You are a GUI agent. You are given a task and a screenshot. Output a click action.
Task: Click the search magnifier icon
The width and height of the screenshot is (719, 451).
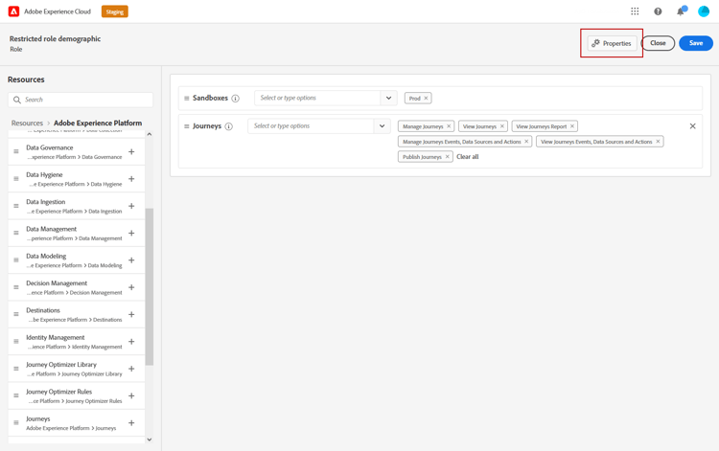(17, 100)
